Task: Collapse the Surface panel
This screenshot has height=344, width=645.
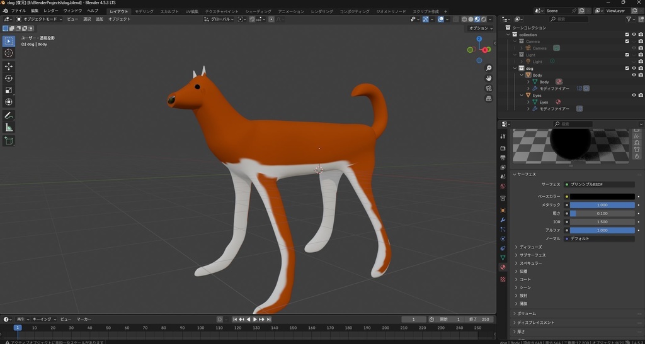Action: click(514, 174)
